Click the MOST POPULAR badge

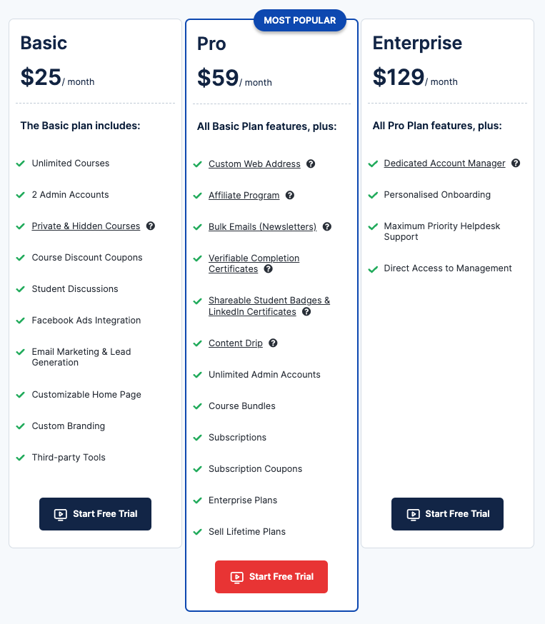299,20
